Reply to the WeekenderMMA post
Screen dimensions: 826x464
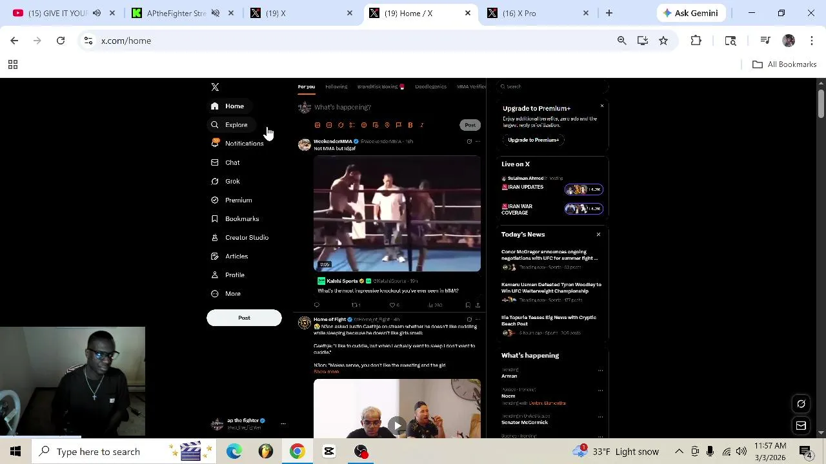tap(317, 305)
